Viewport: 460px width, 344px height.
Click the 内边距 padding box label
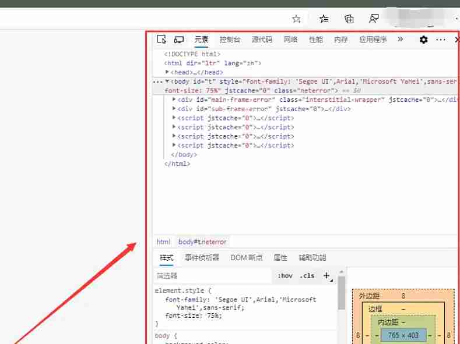388,322
